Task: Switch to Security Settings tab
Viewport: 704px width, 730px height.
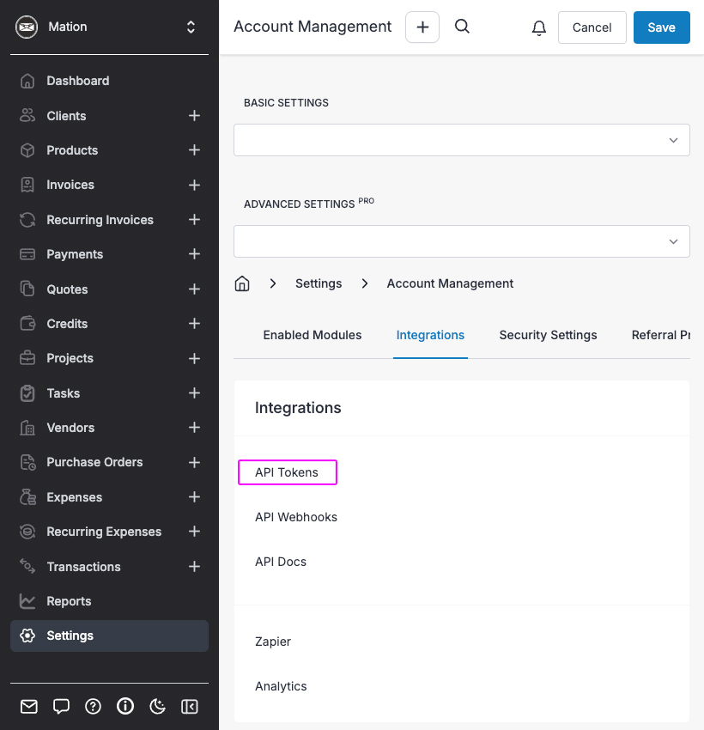Action: pyautogui.click(x=548, y=335)
